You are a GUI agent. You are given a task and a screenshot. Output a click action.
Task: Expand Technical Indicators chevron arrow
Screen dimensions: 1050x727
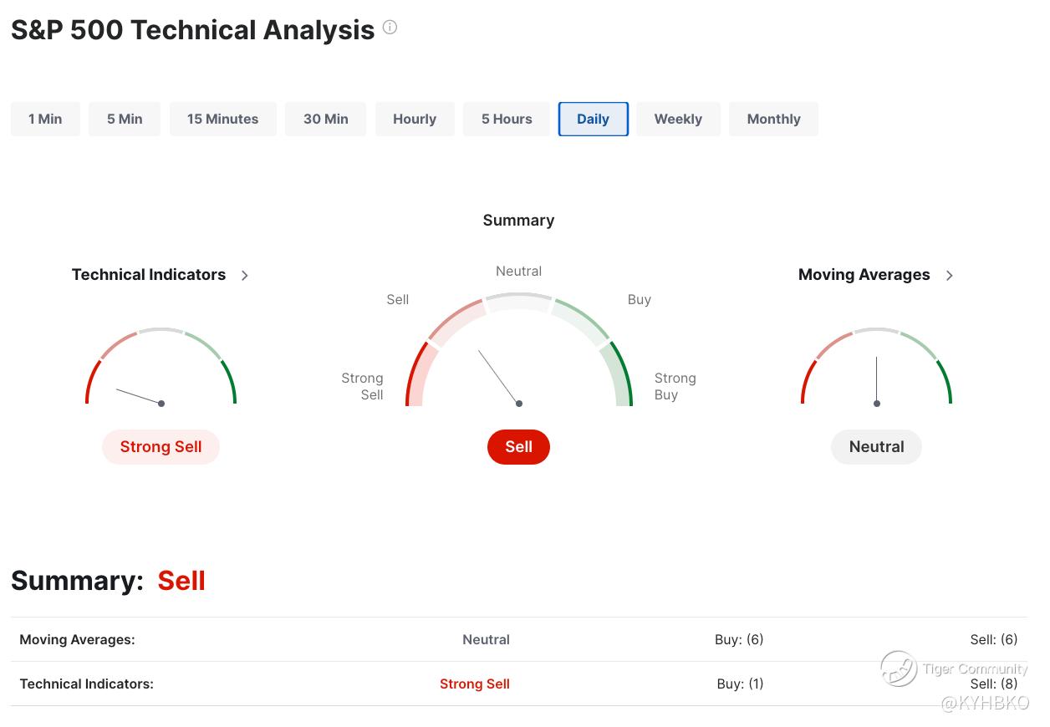click(245, 276)
